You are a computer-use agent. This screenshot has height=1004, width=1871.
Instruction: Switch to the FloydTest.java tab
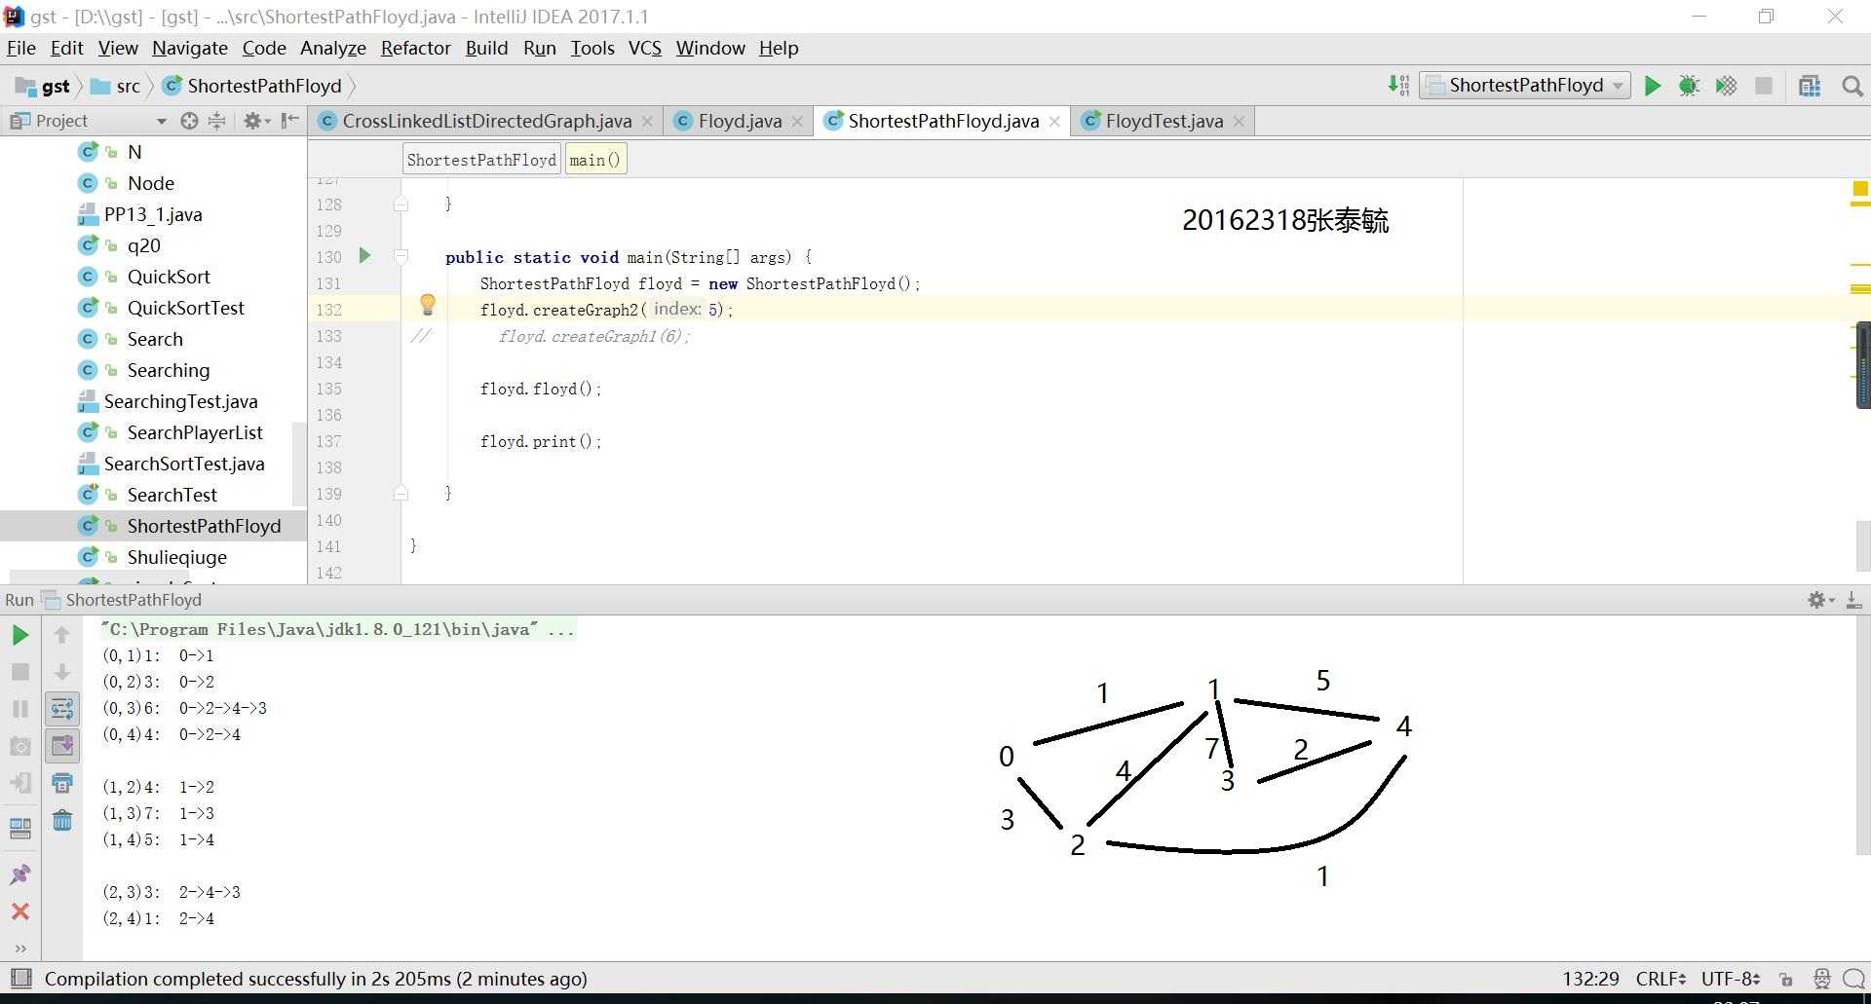coord(1164,121)
